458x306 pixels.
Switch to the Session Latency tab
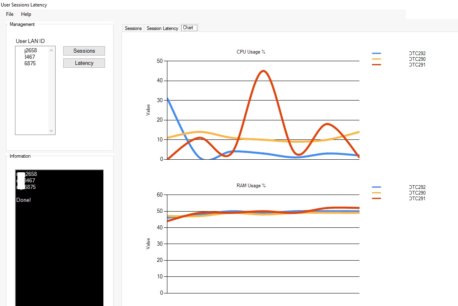point(163,28)
